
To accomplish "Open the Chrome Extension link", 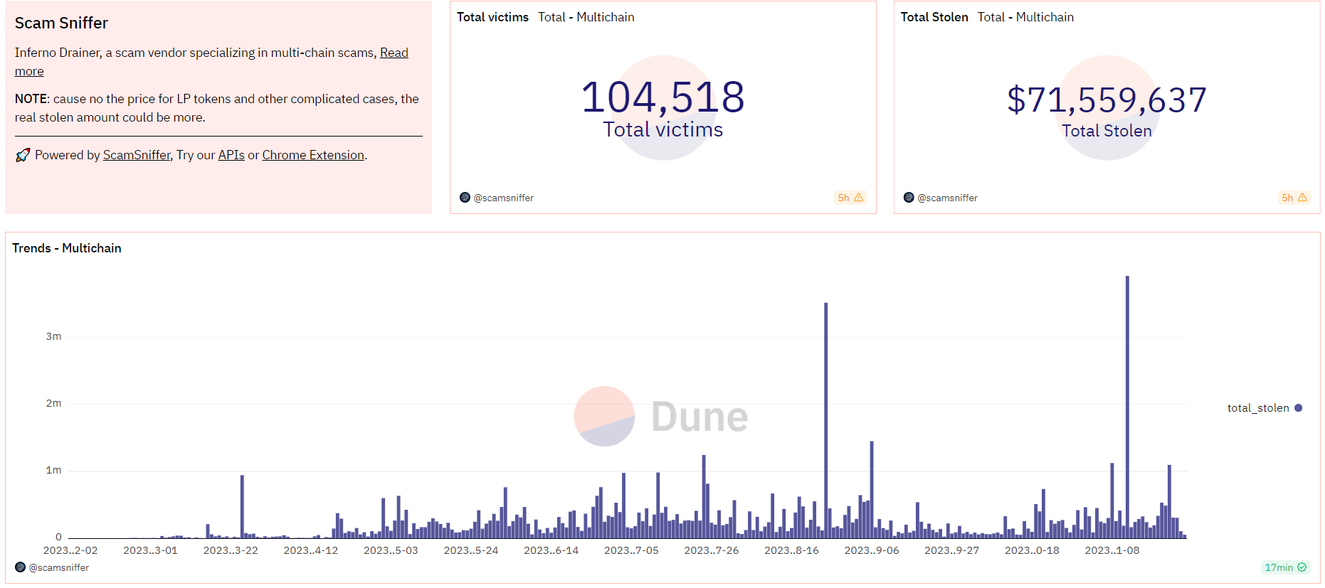I will [x=313, y=155].
